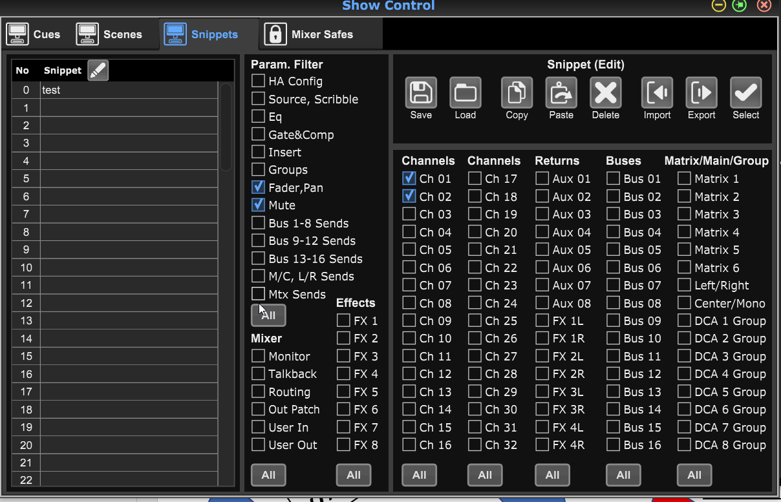
Task: Check the Mtx Sends filter
Action: [x=258, y=294]
